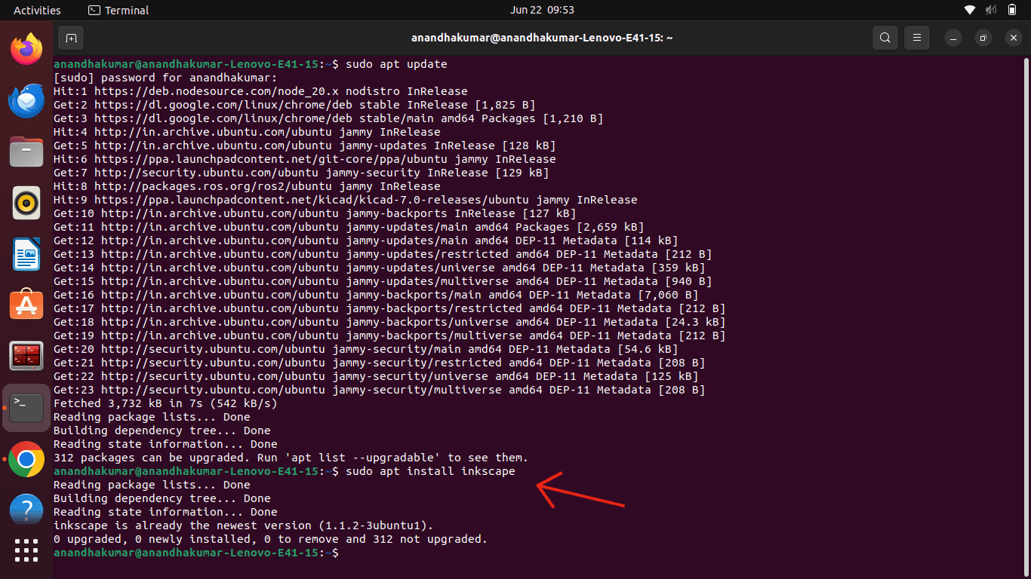Open a new terminal tab

pos(71,37)
